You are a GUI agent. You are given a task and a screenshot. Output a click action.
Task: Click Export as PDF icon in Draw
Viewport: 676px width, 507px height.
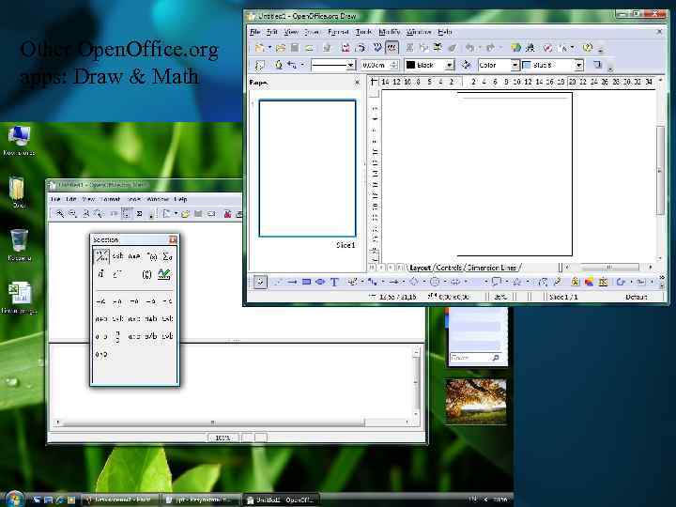click(346, 48)
